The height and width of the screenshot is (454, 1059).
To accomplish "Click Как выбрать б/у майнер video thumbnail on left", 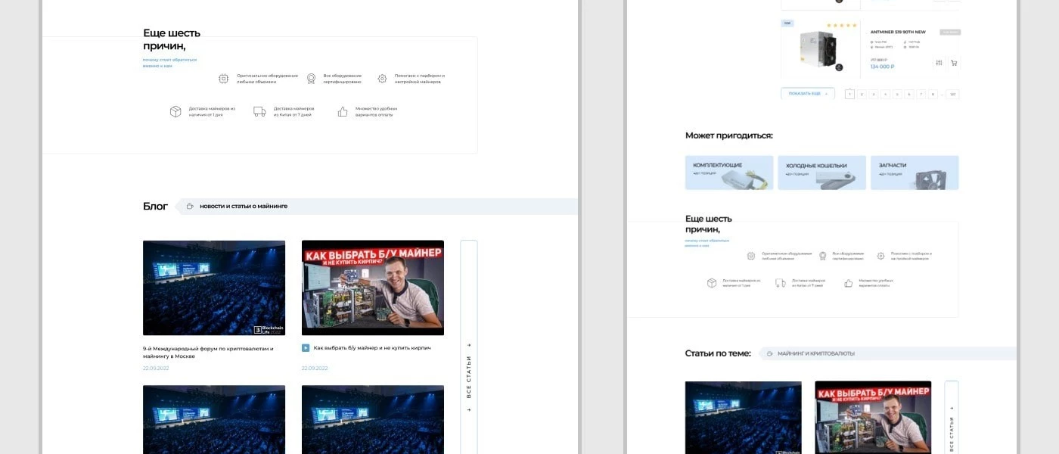I will 373,288.
